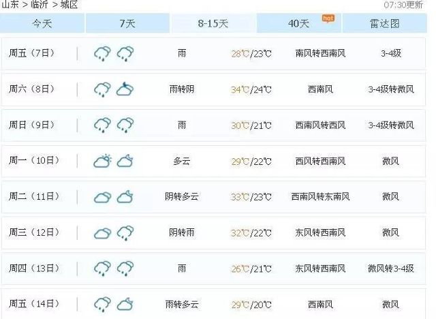Screen dimensions: 436x319
Task: Click first rain icon for 周四（13日）
Action: [x=102, y=269]
